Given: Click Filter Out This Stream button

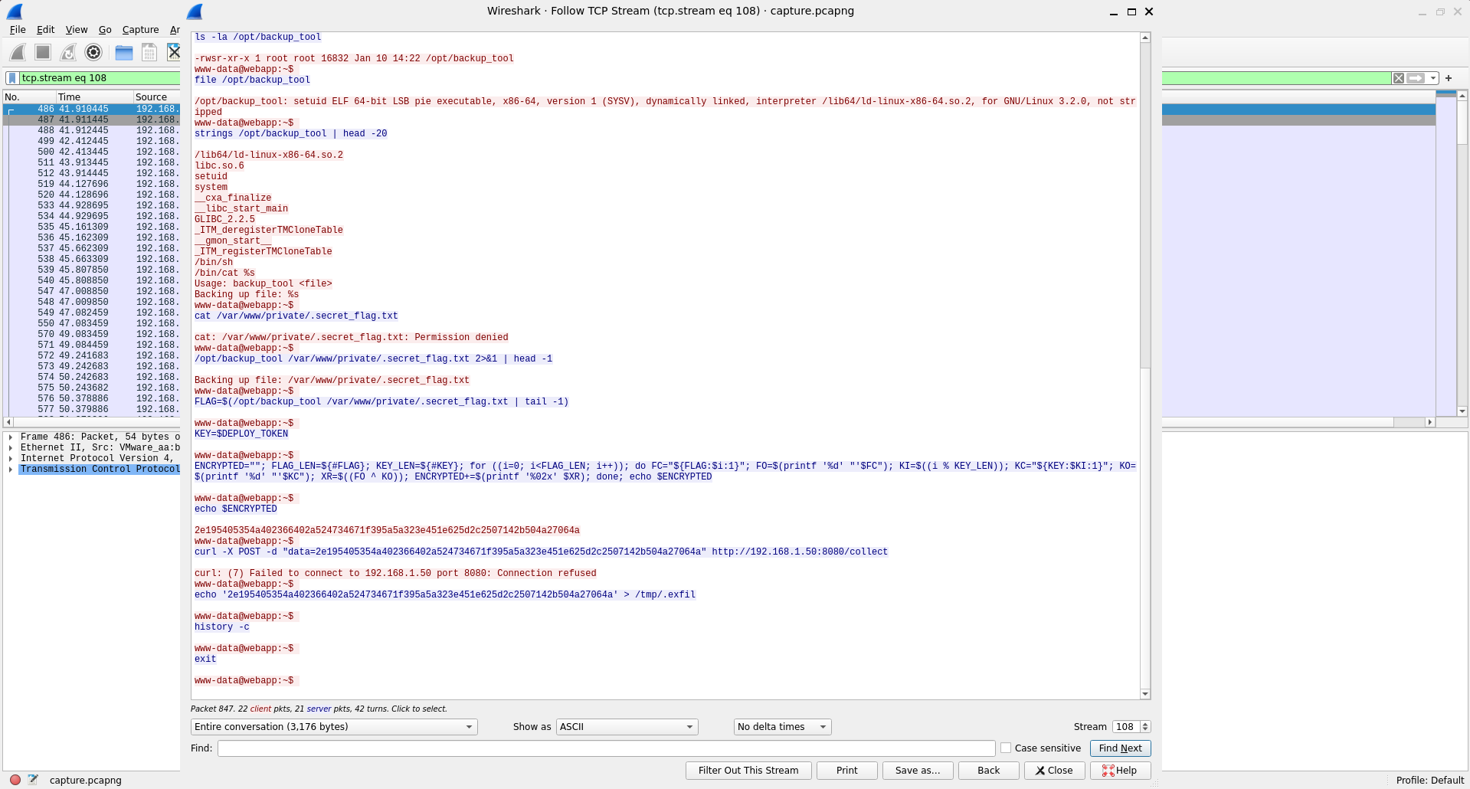Looking at the screenshot, I should (x=748, y=771).
